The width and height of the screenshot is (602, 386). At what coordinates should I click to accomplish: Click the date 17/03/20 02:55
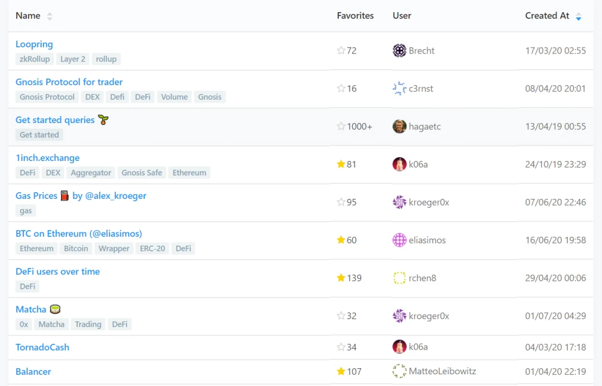point(556,51)
